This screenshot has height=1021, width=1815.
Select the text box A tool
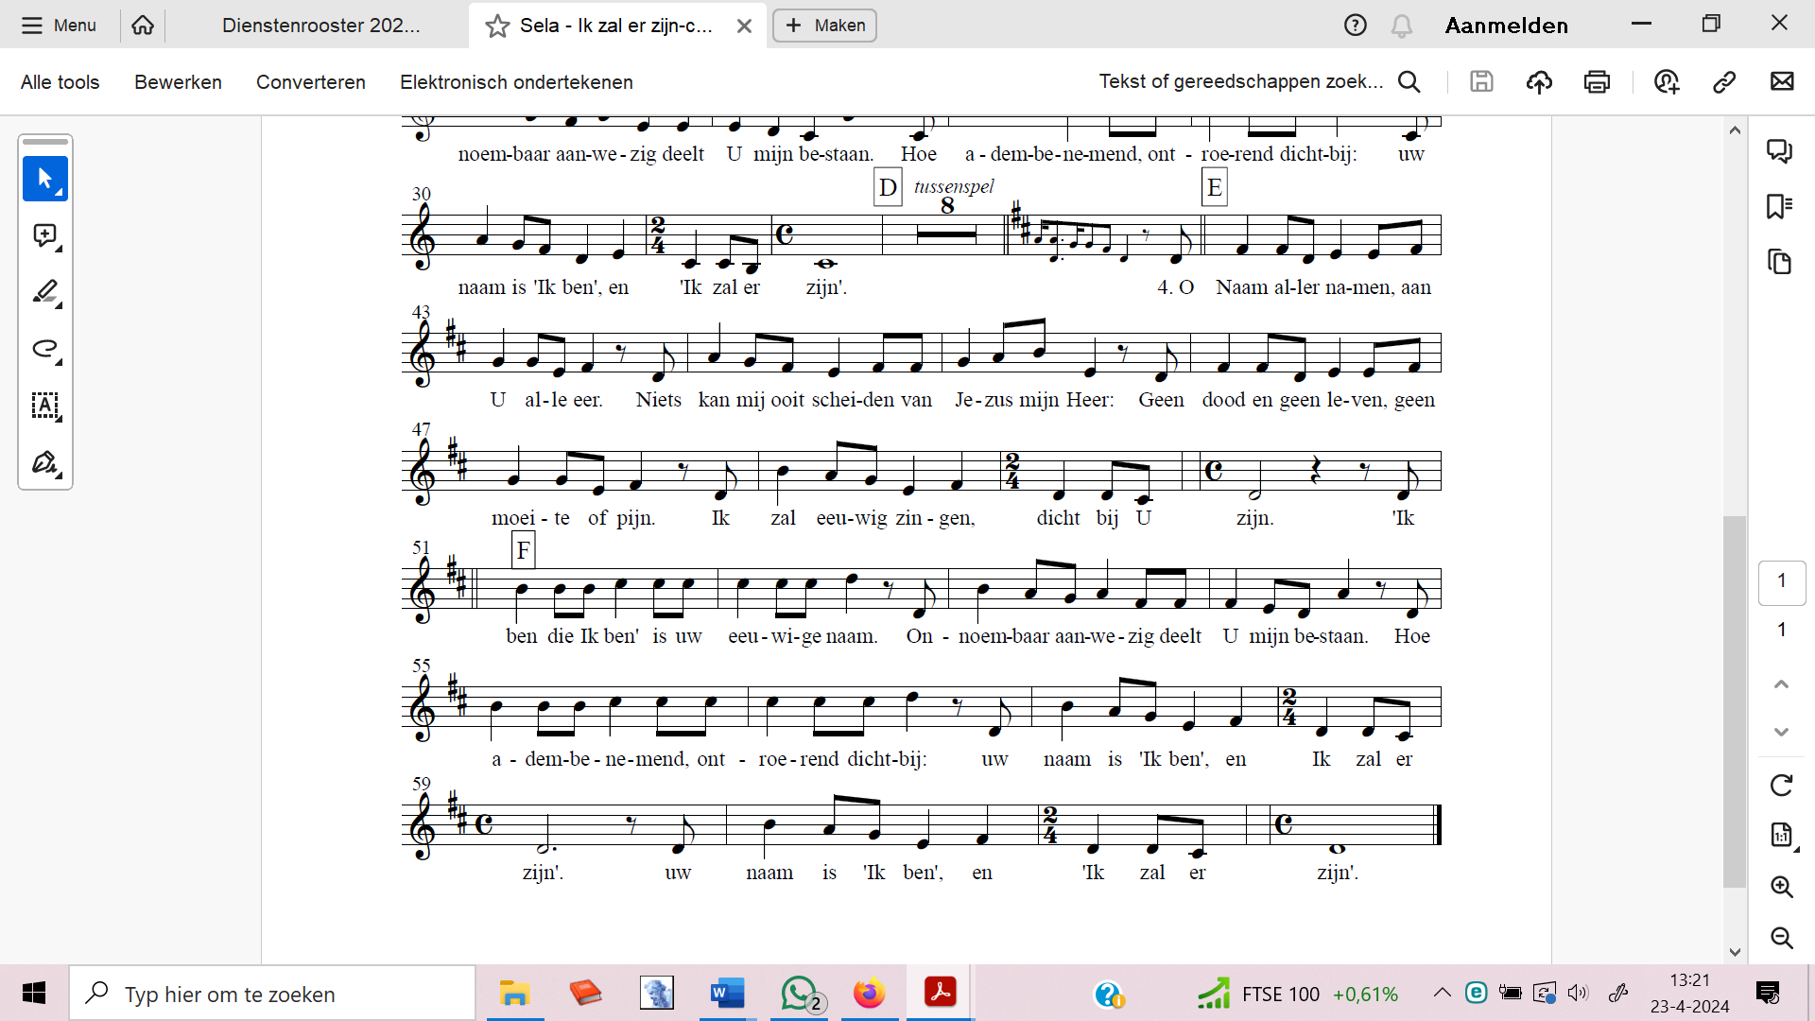click(45, 406)
